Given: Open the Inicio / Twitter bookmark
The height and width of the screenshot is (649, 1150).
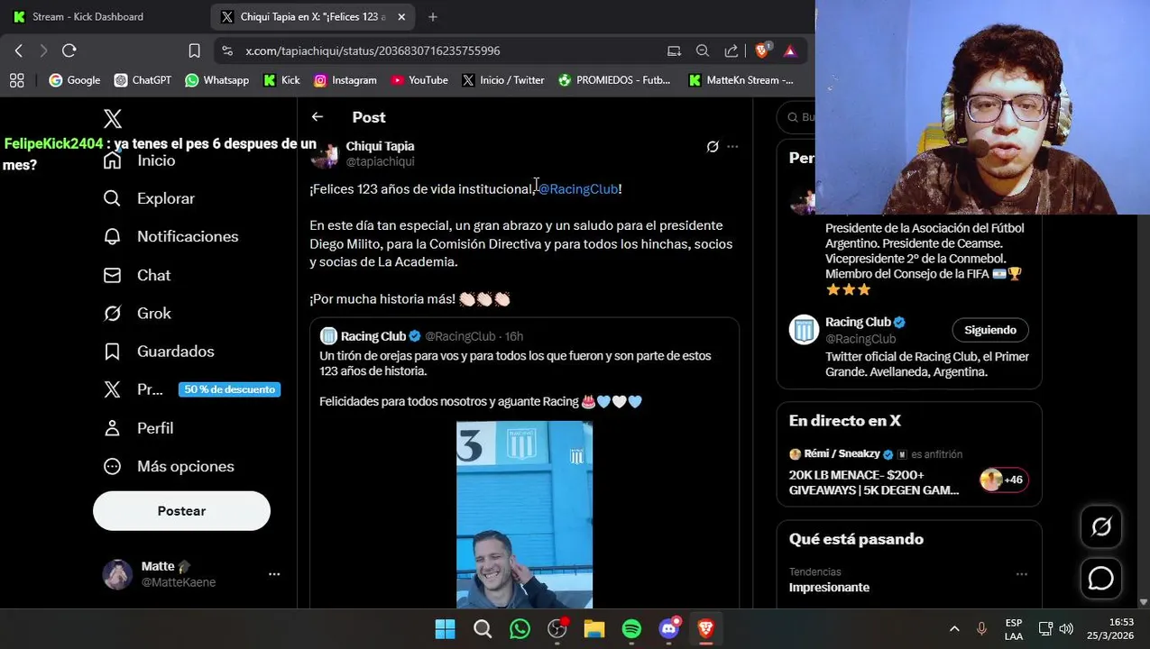Looking at the screenshot, I should 503,80.
